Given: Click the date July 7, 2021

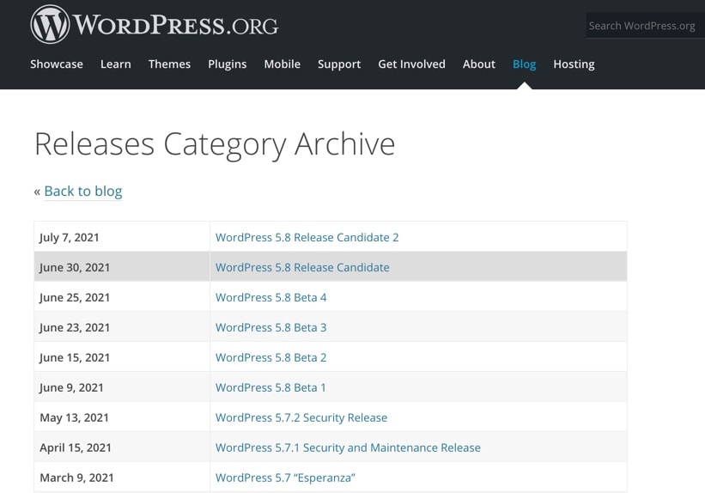Looking at the screenshot, I should coord(70,238).
